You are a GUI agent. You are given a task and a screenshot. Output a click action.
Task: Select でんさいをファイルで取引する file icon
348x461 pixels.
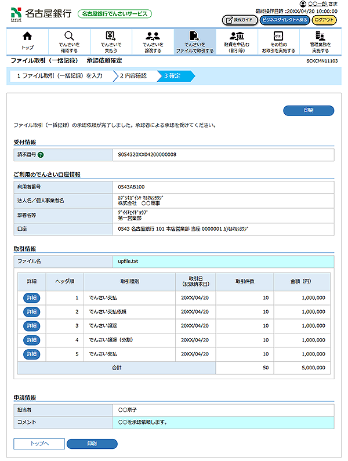coord(194,41)
